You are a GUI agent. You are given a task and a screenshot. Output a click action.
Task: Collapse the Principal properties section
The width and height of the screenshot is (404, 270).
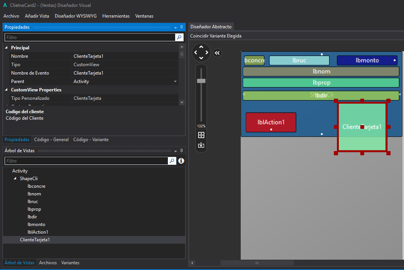tap(7, 48)
